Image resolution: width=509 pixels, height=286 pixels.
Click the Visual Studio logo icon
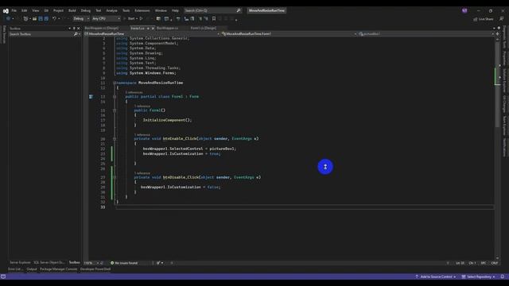(6, 10)
